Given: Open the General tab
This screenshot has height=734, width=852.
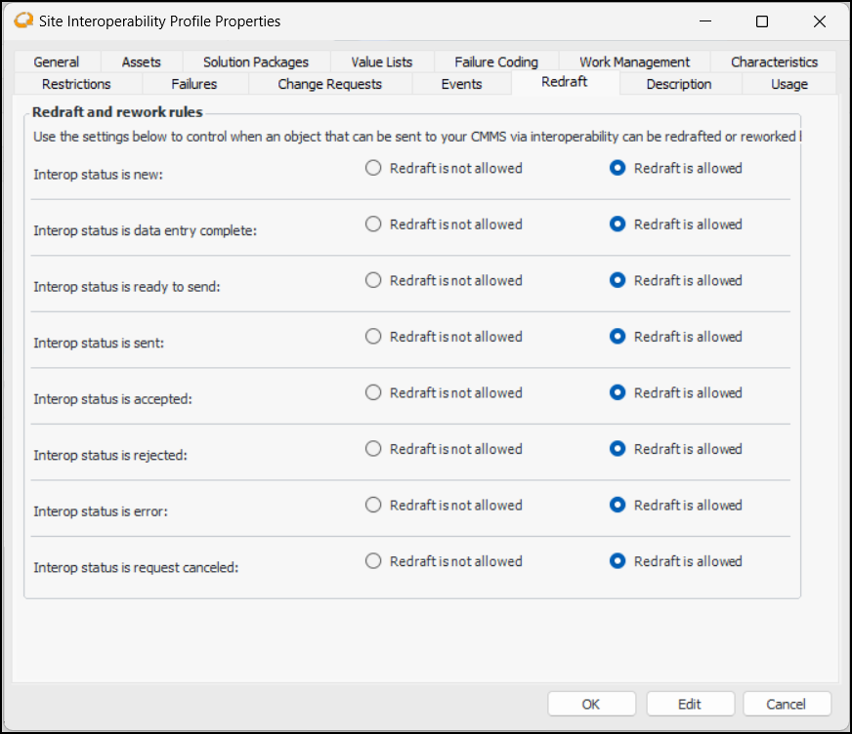Looking at the screenshot, I should click(x=56, y=61).
